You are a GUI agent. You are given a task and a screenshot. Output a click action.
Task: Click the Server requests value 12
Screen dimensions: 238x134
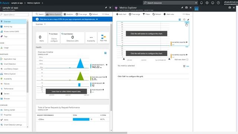93,86
